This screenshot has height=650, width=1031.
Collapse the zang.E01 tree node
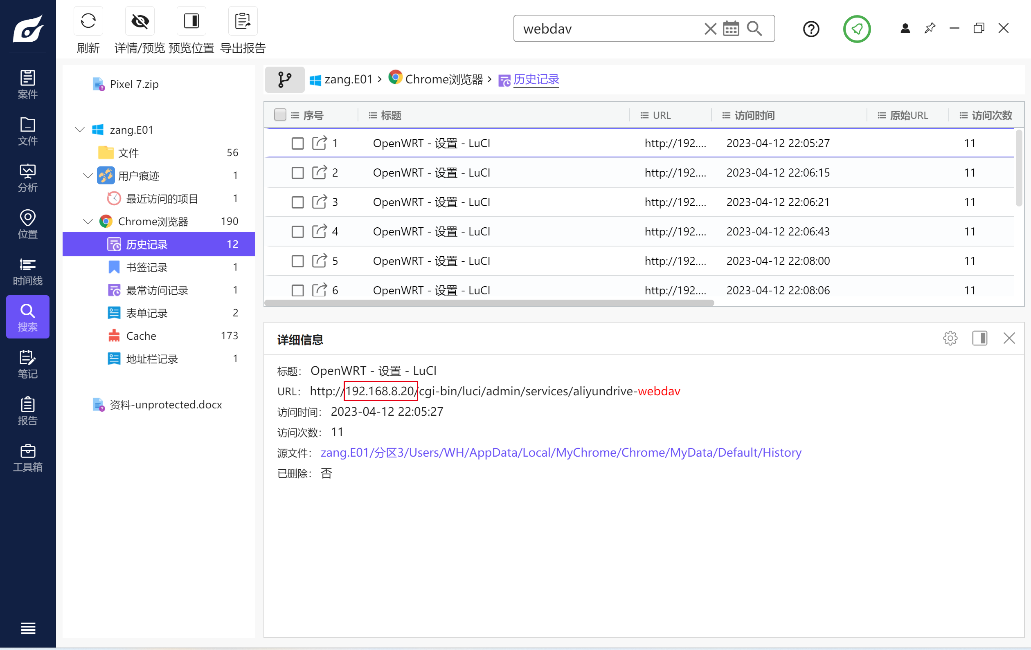(x=80, y=129)
